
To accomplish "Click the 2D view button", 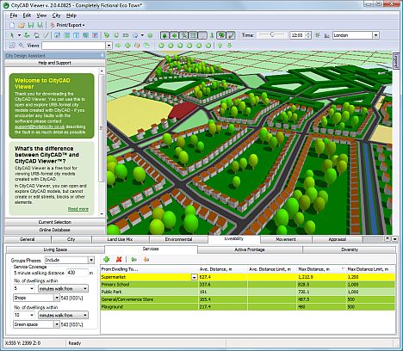I will [126, 35].
